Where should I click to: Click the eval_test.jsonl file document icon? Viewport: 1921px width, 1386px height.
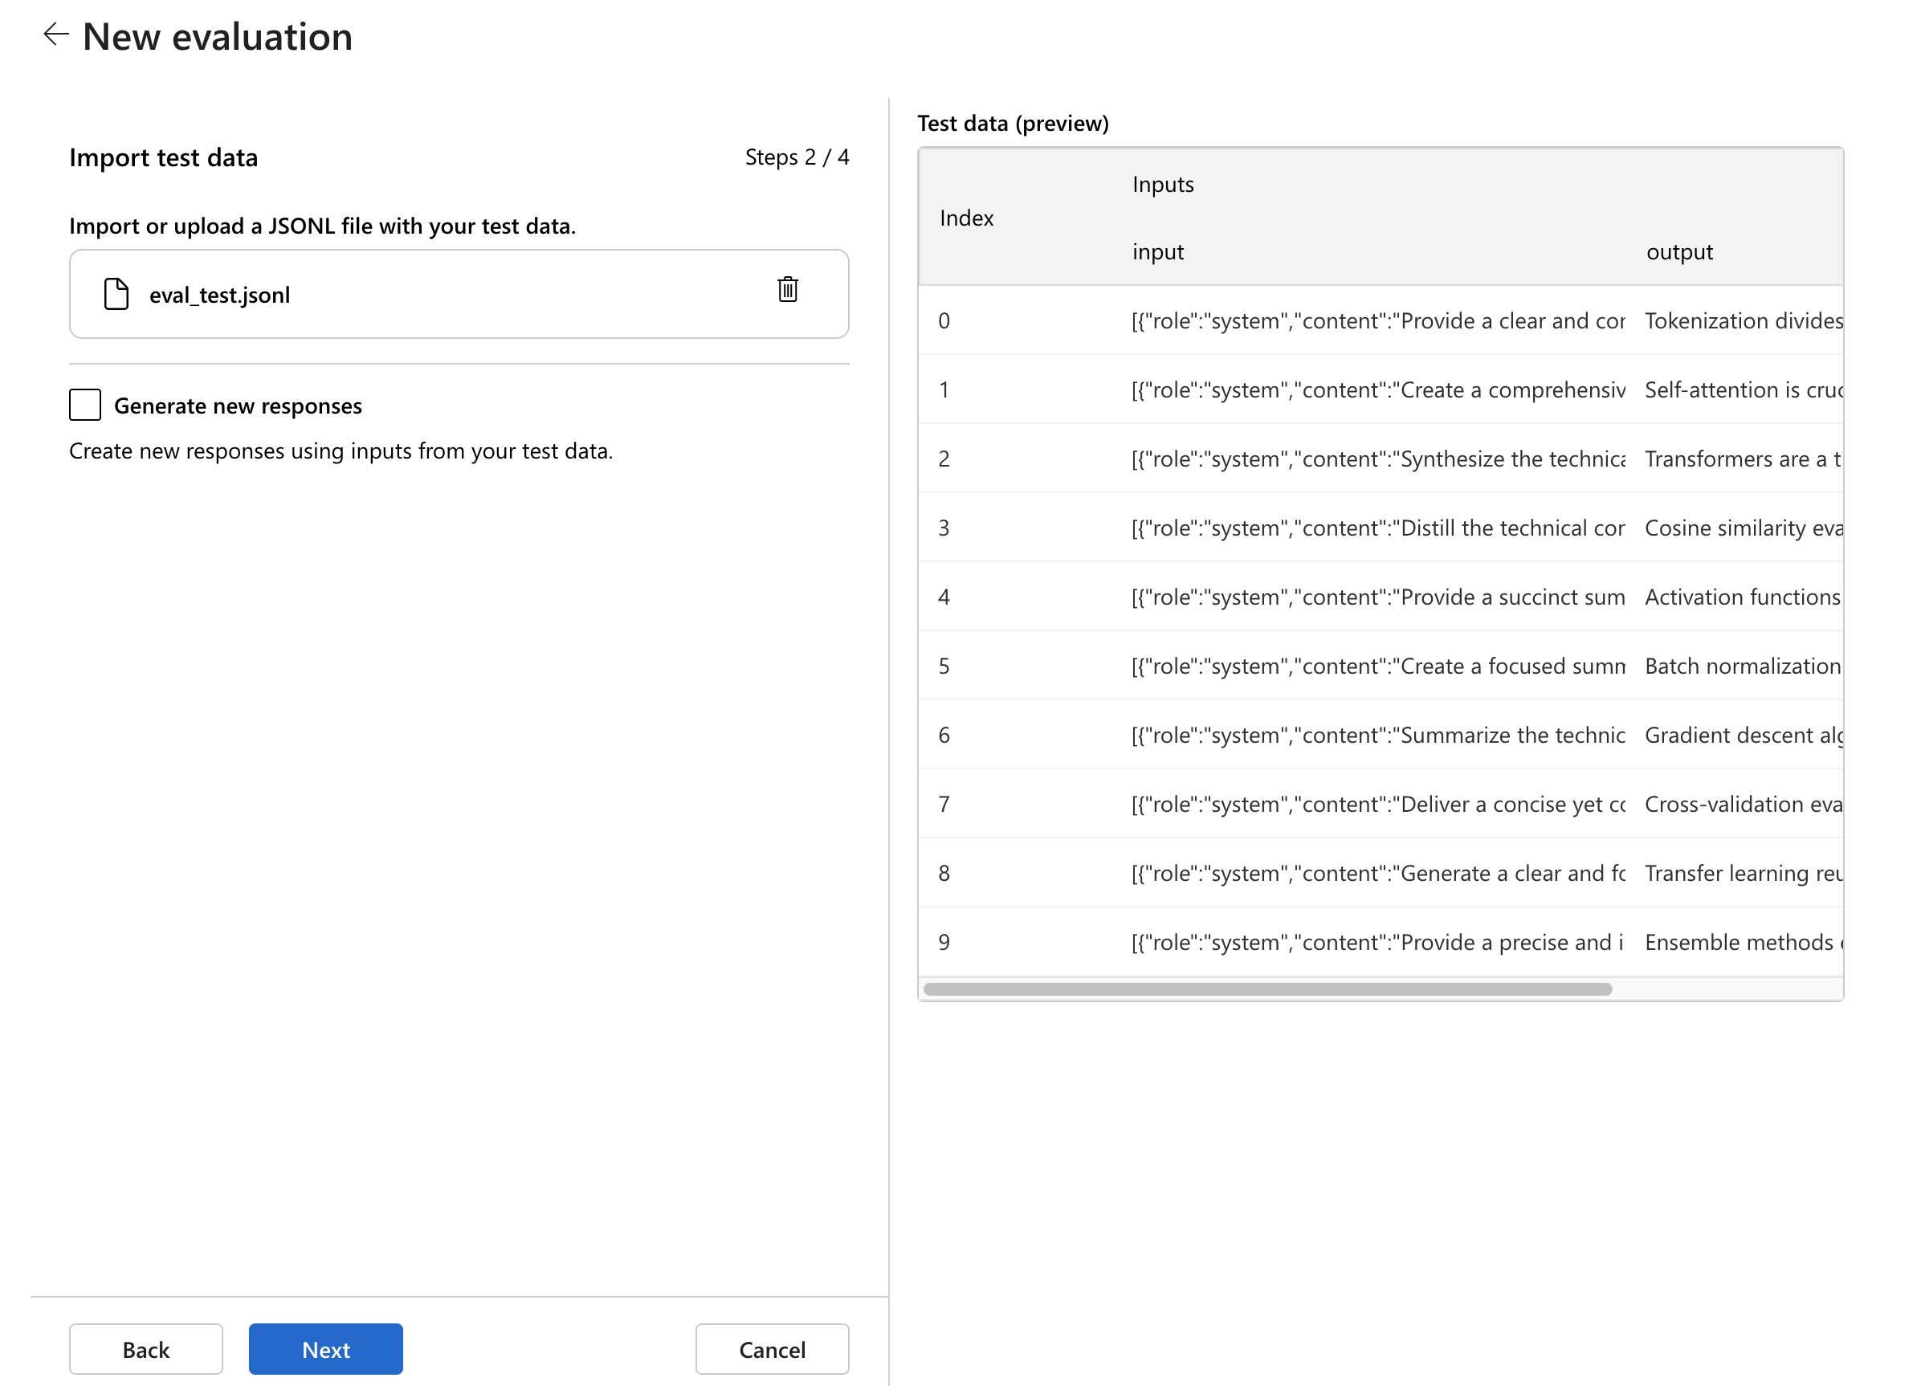coord(116,294)
